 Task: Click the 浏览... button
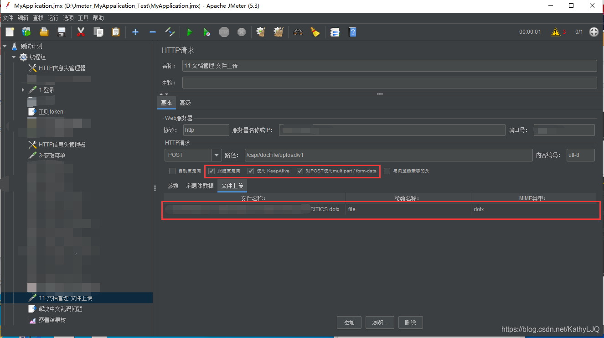[x=380, y=322]
